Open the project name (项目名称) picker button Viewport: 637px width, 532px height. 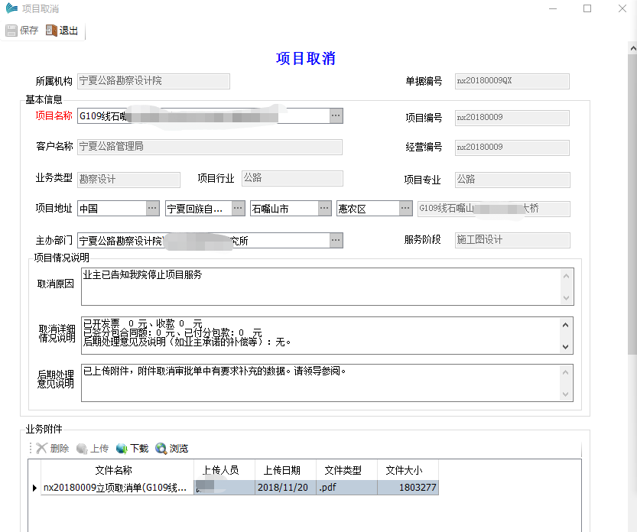point(336,115)
